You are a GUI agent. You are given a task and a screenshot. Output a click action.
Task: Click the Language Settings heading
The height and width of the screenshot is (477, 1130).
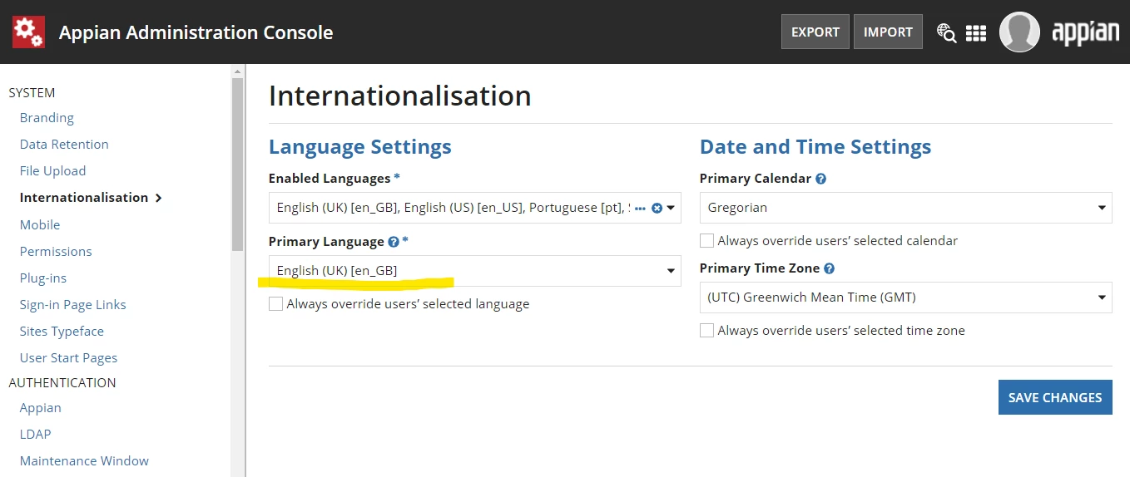(360, 147)
